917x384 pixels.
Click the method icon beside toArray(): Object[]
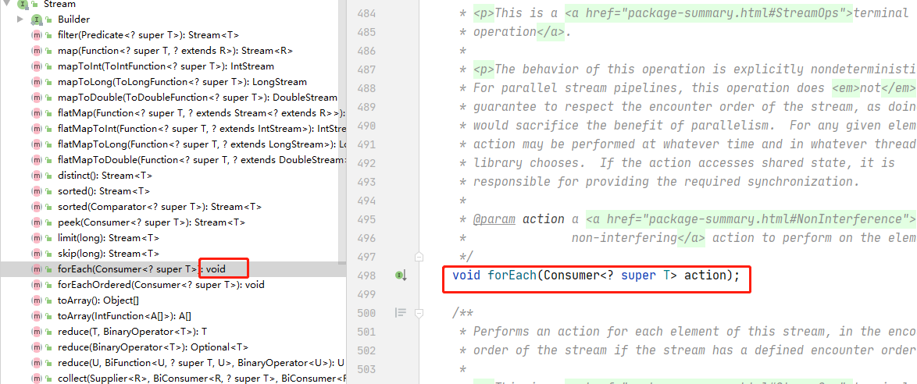[37, 300]
